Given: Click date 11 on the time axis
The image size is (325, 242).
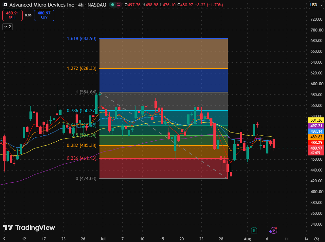Looking at the screenshot, I should coord(286,239).
